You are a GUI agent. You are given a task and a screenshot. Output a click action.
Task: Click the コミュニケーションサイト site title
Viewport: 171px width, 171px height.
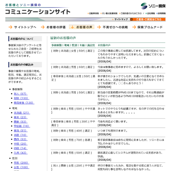[38, 12]
